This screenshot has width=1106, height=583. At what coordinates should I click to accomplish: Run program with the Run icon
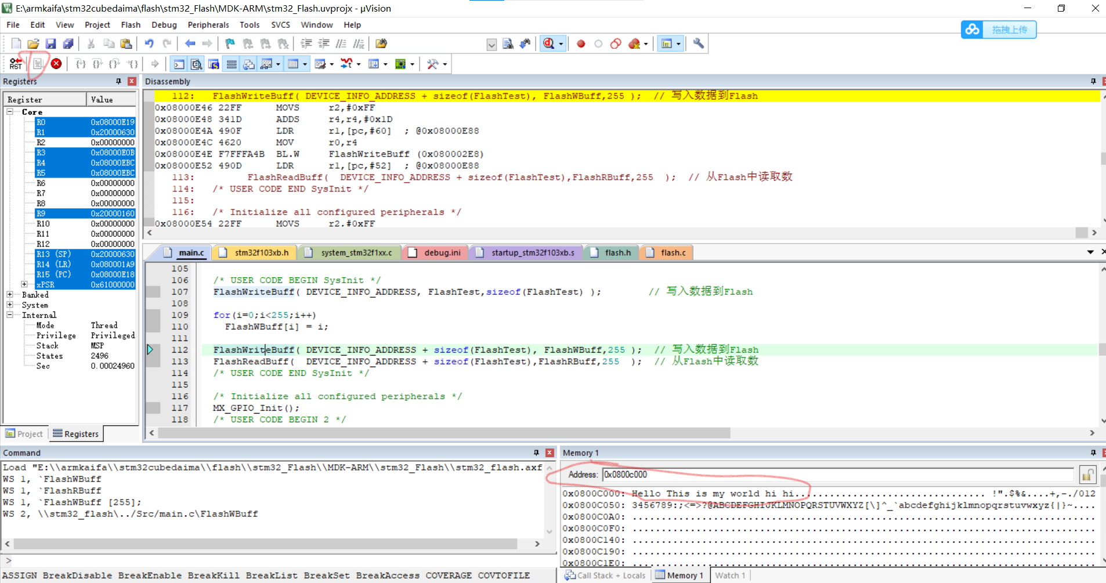tap(38, 64)
